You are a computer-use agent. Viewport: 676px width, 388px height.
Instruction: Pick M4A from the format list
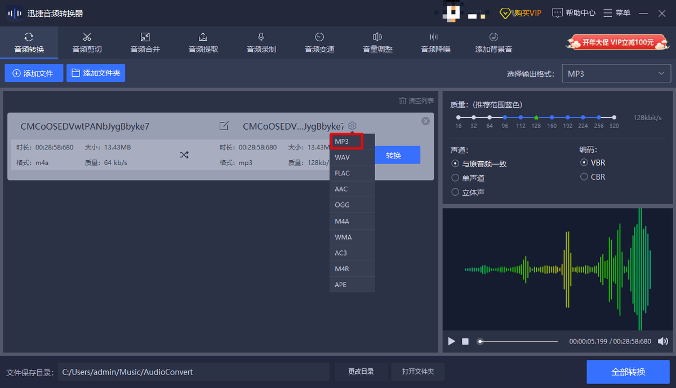pyautogui.click(x=352, y=221)
